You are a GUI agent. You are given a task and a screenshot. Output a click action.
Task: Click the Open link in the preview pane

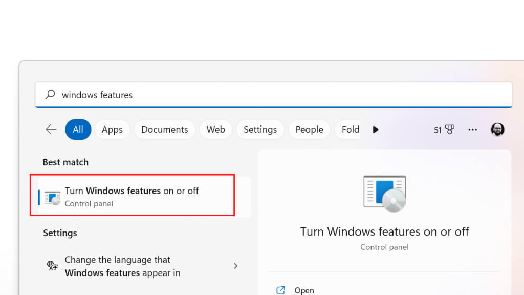coord(304,290)
